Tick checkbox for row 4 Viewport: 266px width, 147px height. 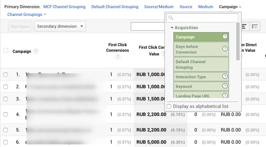[6, 114]
